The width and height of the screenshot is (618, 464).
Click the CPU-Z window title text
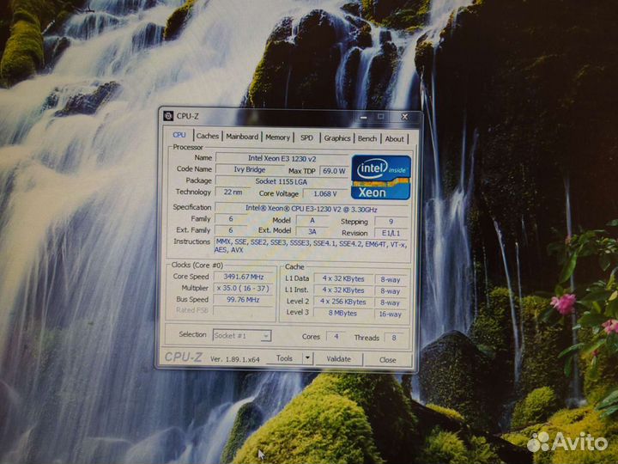[188, 116]
